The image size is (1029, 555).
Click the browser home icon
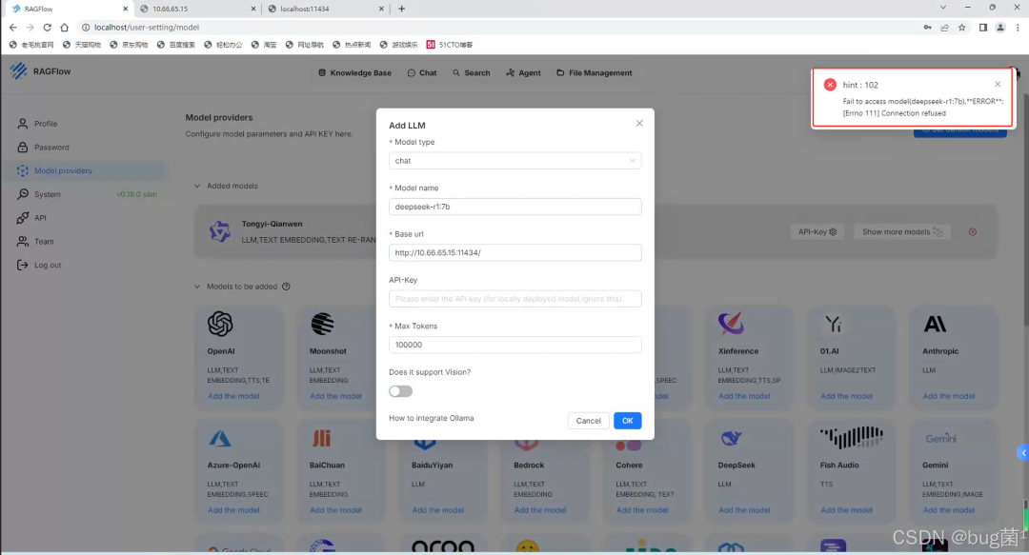click(x=65, y=28)
